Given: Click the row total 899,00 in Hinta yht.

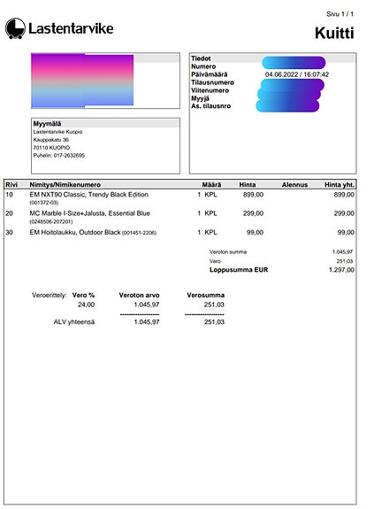Looking at the screenshot, I should [344, 195].
